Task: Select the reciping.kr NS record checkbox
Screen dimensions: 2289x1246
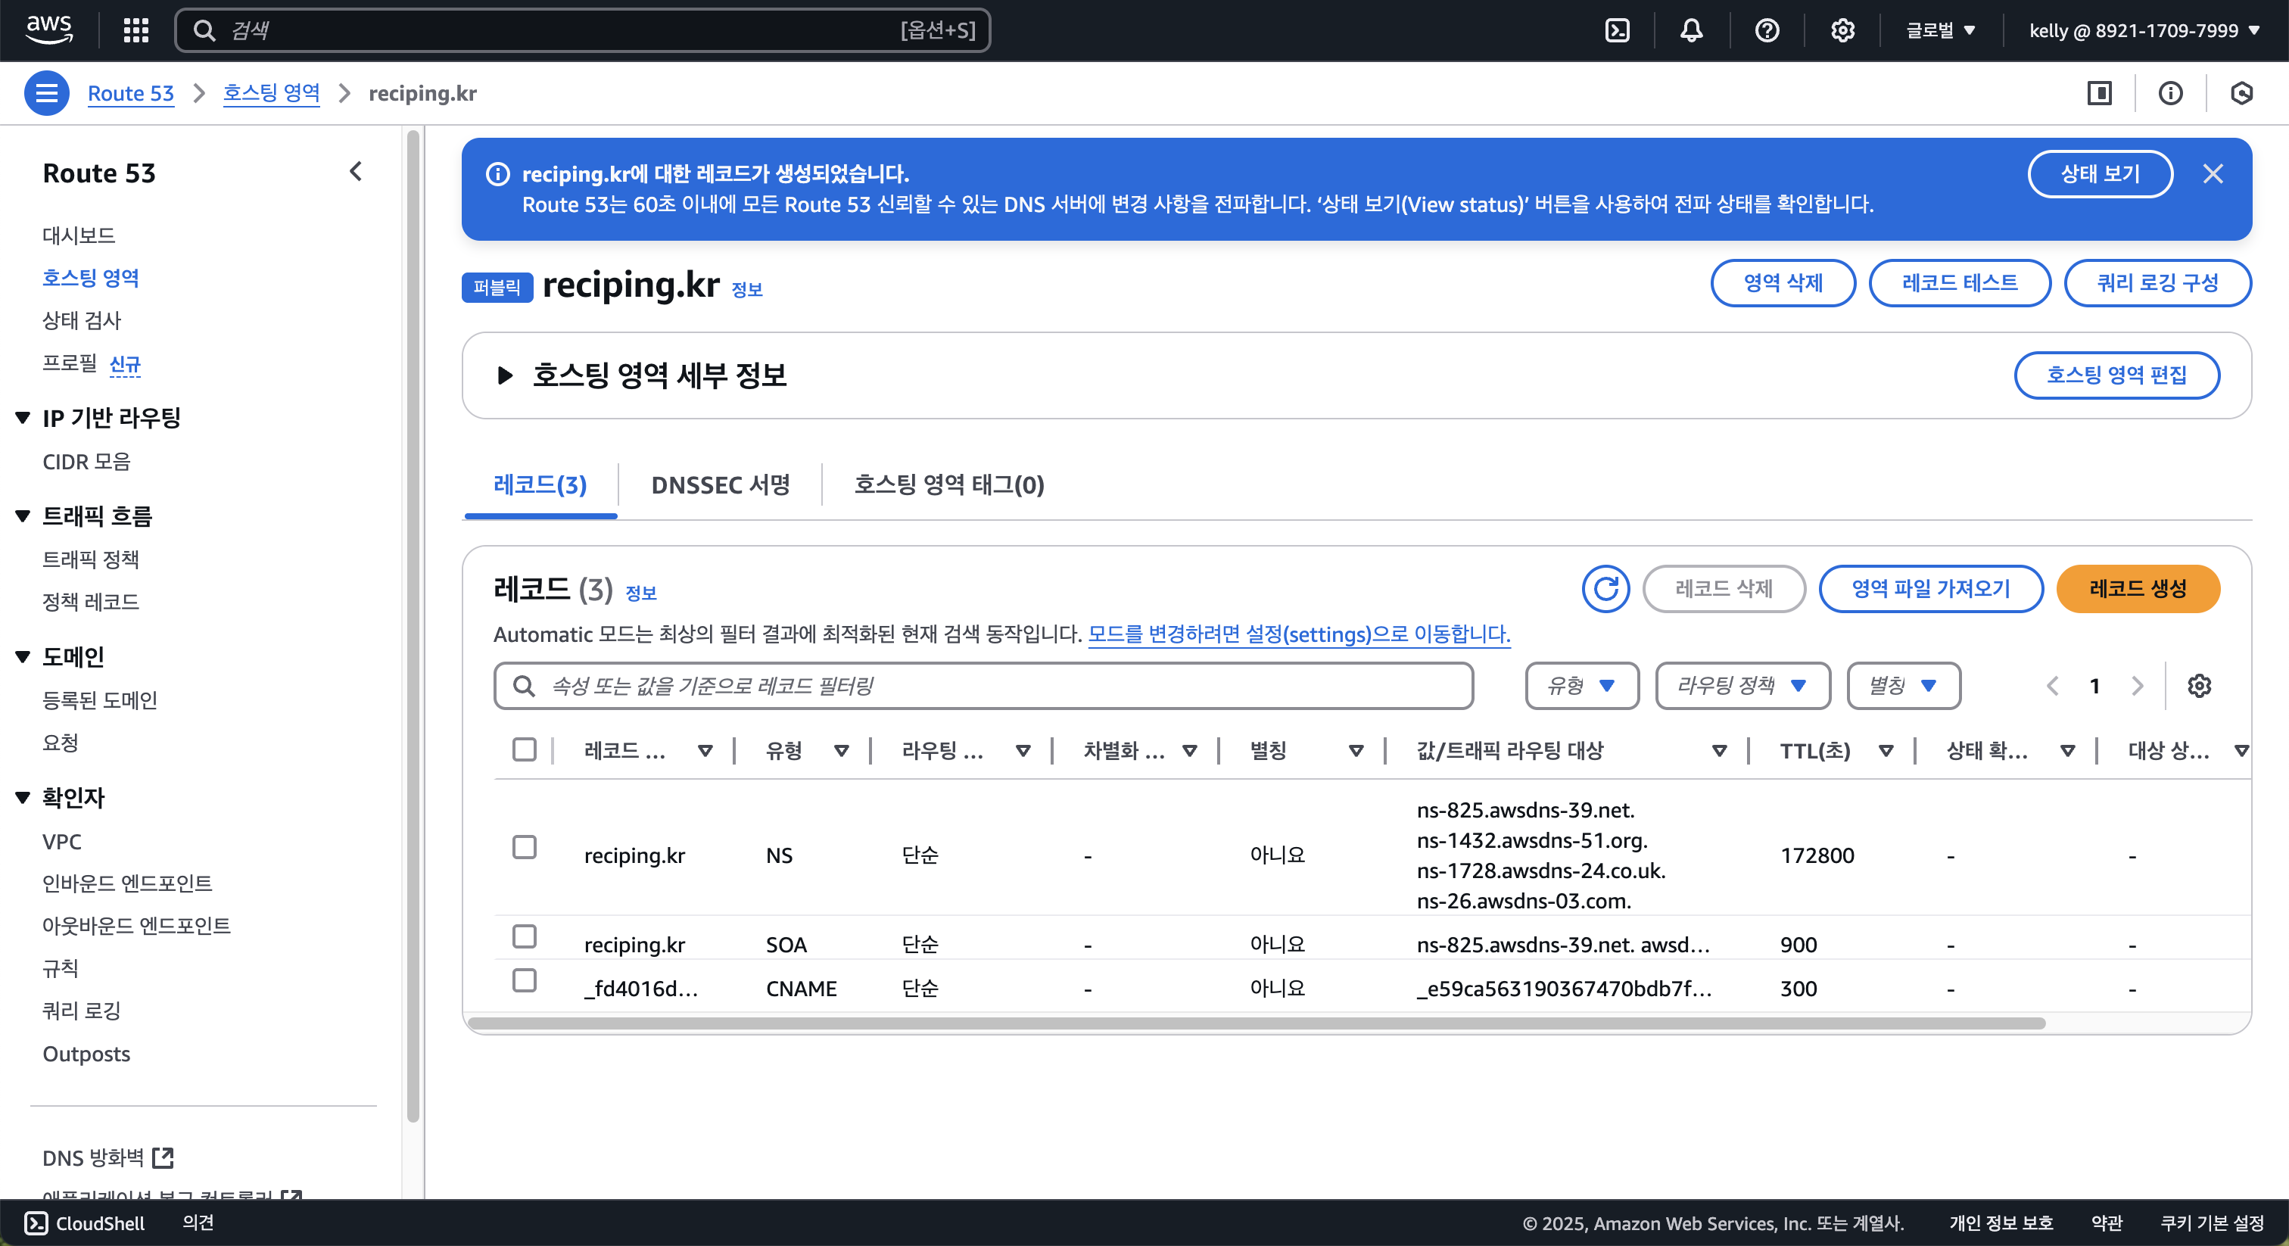Action: (525, 847)
